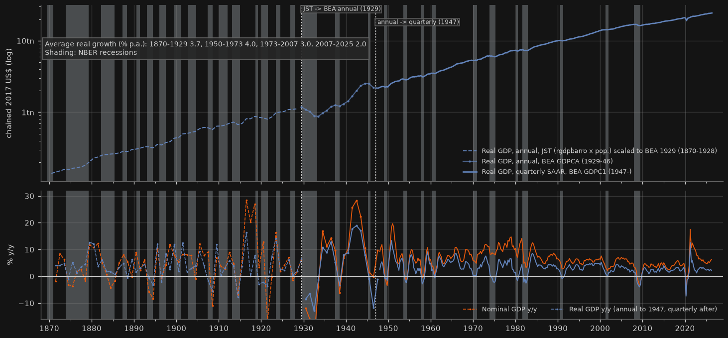Screen dimensions: 728x338
Task: Click the '1900' x-axis year label
Action: click(x=176, y=329)
